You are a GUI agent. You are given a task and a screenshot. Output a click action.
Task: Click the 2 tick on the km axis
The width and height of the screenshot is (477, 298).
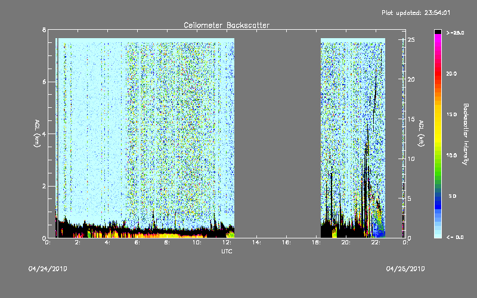pyautogui.click(x=44, y=186)
